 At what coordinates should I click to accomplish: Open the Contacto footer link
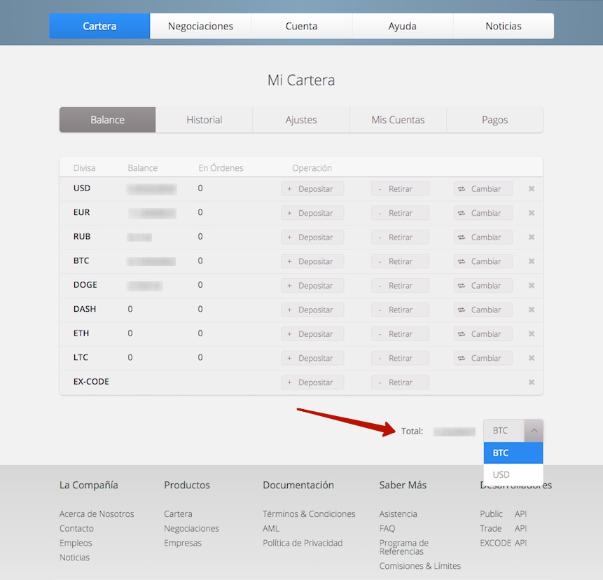(x=76, y=528)
